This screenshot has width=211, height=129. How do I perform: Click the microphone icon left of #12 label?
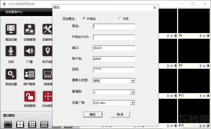[x=168, y=96]
